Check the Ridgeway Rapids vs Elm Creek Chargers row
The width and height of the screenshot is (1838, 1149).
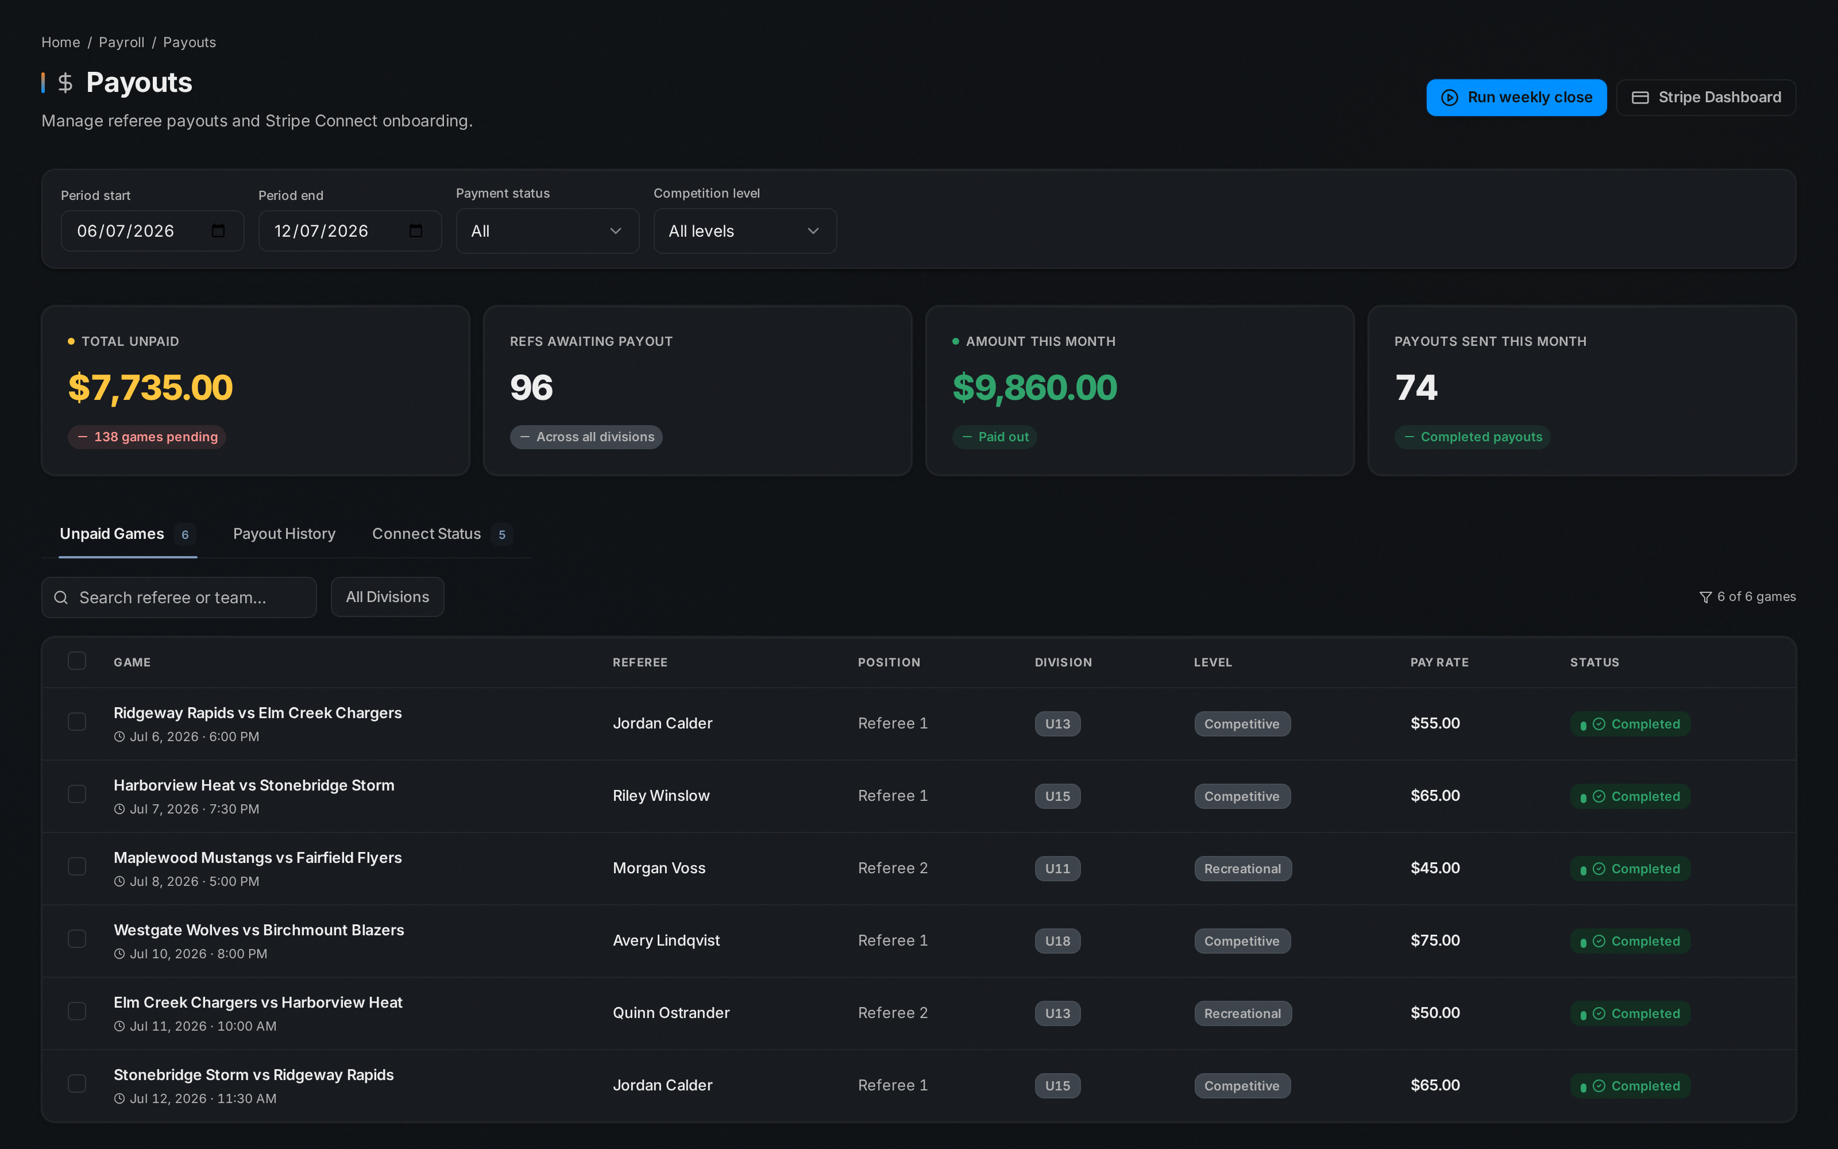[x=77, y=721]
